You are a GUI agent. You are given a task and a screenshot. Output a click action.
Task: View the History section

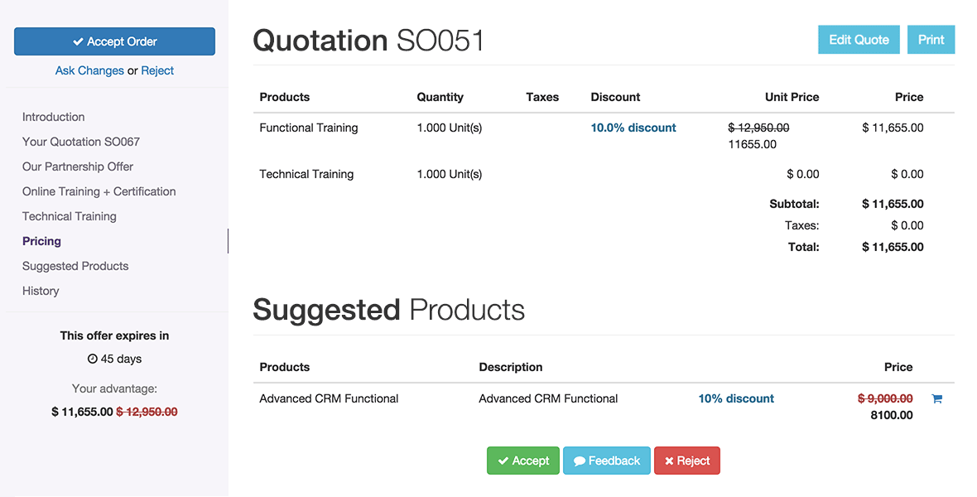point(41,291)
